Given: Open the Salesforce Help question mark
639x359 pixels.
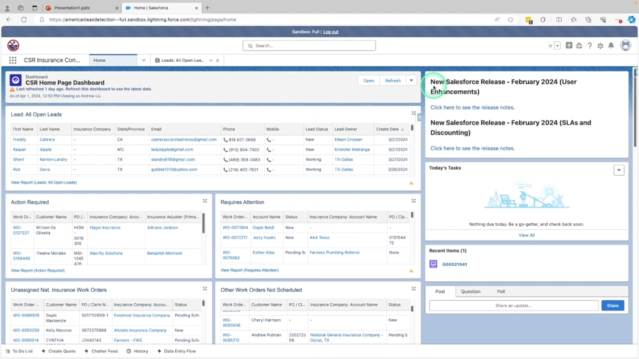Looking at the screenshot, I should click(590, 46).
